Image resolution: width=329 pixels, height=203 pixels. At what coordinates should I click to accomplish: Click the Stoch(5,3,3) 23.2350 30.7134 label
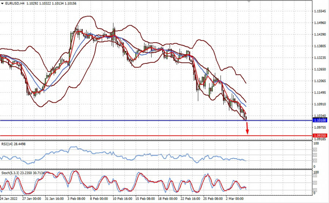coord(23,173)
